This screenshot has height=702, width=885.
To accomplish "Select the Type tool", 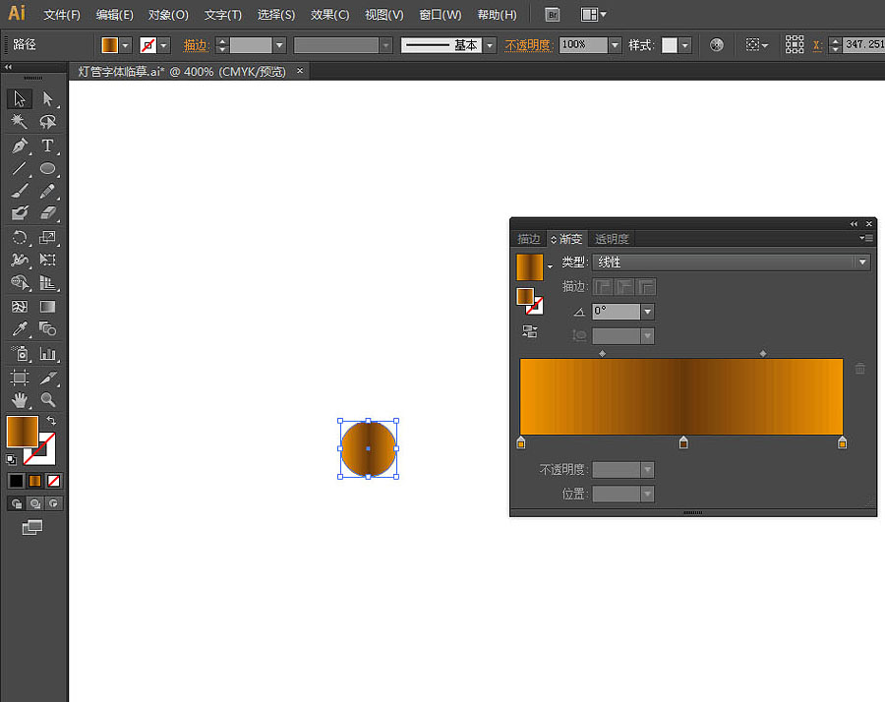I will coord(47,146).
